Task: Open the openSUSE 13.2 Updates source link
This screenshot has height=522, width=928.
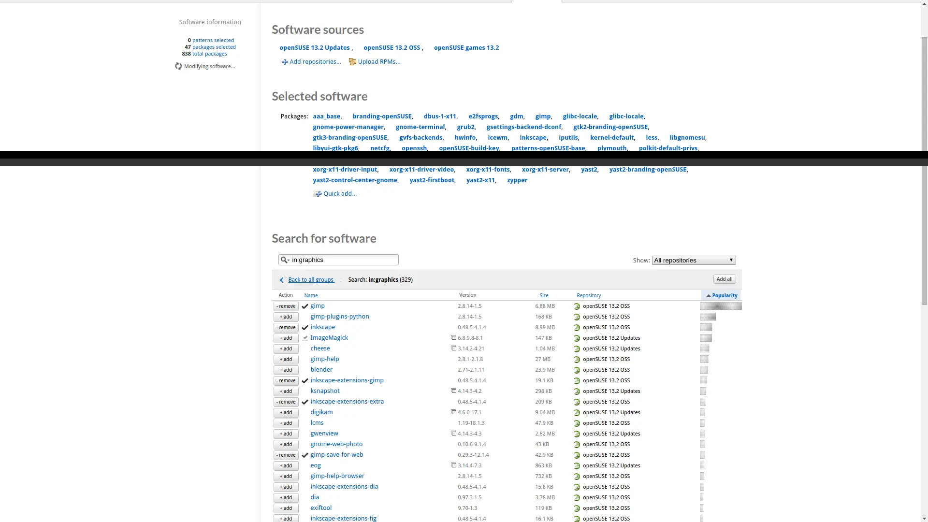Action: tap(314, 48)
